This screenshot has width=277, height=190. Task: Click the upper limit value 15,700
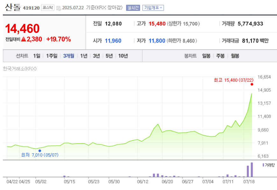(190, 24)
